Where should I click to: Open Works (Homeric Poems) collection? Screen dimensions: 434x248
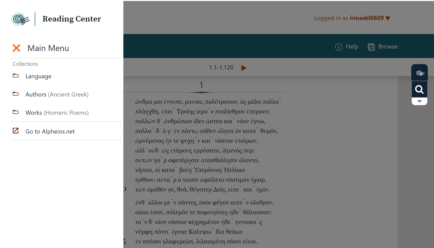pyautogui.click(x=57, y=112)
